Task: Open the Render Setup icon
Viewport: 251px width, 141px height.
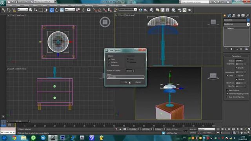Action: pos(180,10)
